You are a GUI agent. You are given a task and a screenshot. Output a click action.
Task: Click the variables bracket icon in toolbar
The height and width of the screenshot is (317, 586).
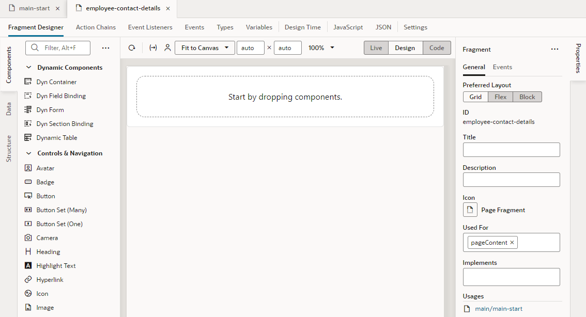point(153,48)
